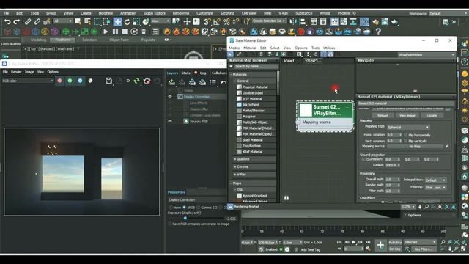Click the Reload button
Viewport: 469px width, 264px height.
383,115
